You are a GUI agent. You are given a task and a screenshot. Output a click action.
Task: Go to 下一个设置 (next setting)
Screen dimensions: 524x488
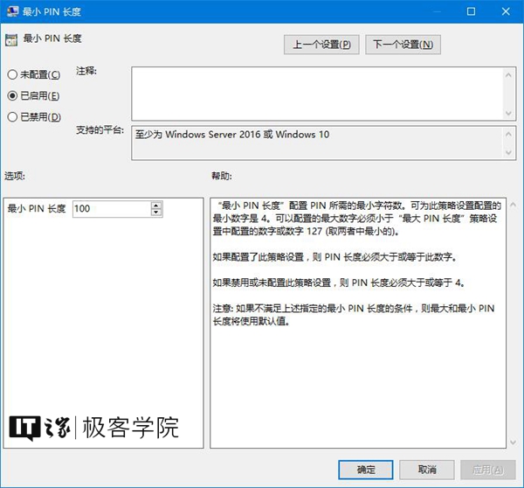pyautogui.click(x=402, y=44)
